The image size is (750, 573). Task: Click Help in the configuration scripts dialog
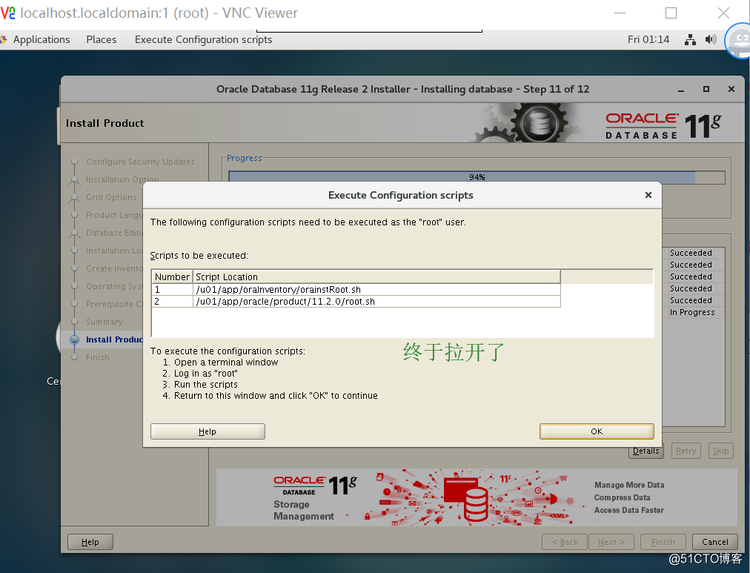[208, 431]
